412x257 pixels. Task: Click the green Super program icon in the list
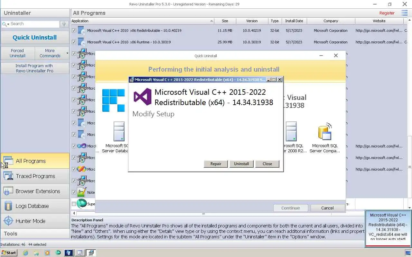[x=82, y=204]
